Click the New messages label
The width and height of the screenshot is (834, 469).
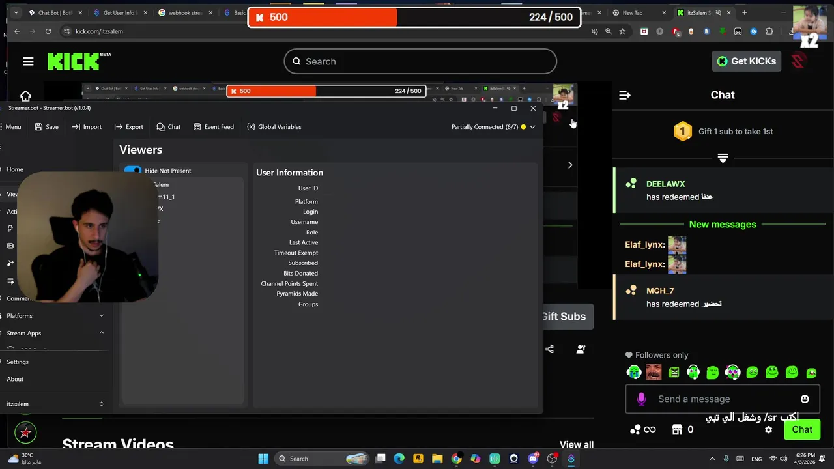tap(723, 224)
